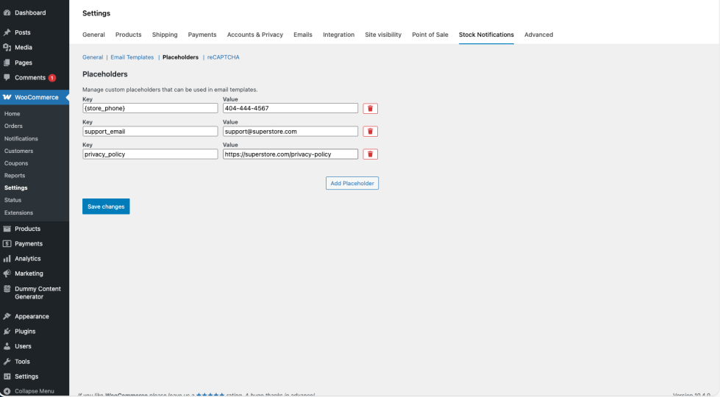Click the Save changes button

106,207
